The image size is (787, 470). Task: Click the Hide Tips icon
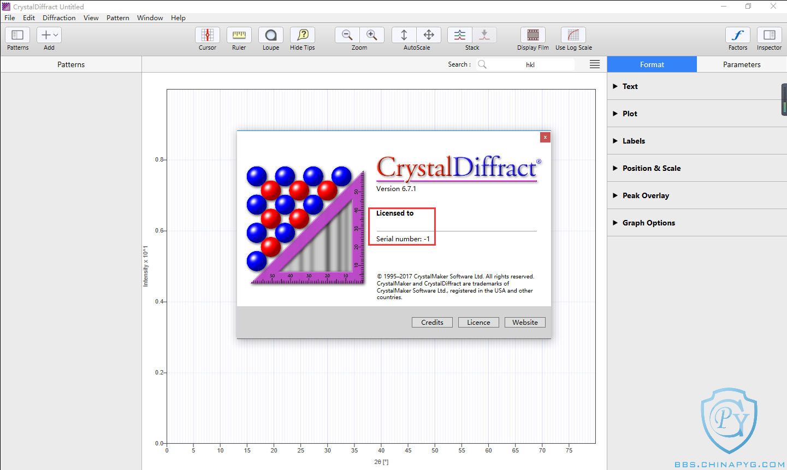[303, 35]
